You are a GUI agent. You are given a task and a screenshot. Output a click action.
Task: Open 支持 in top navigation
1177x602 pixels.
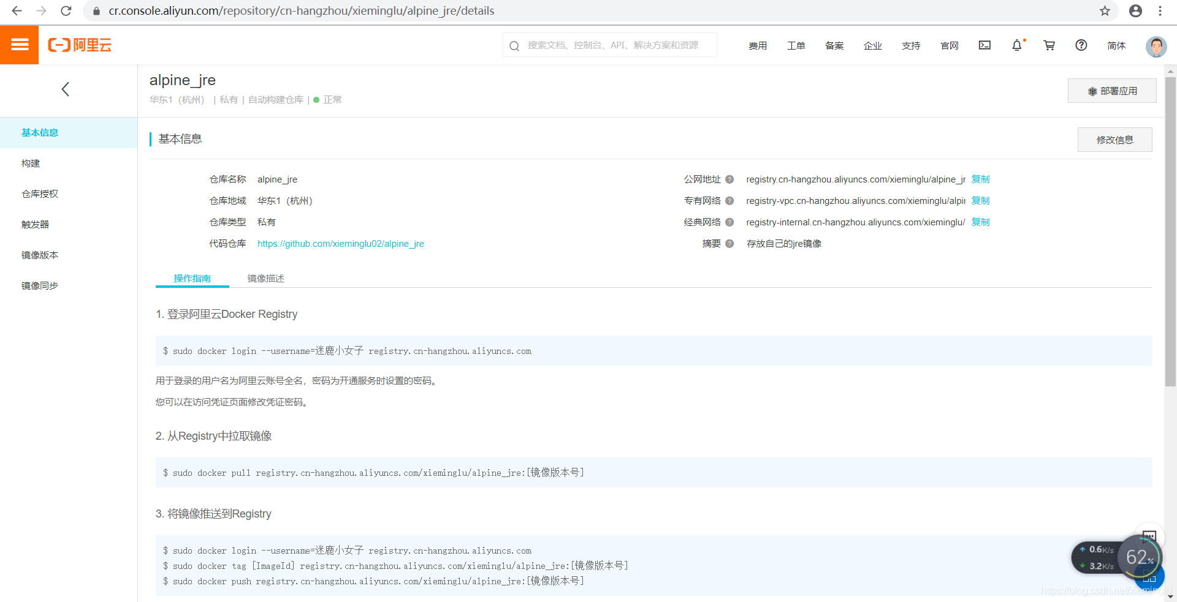point(911,45)
